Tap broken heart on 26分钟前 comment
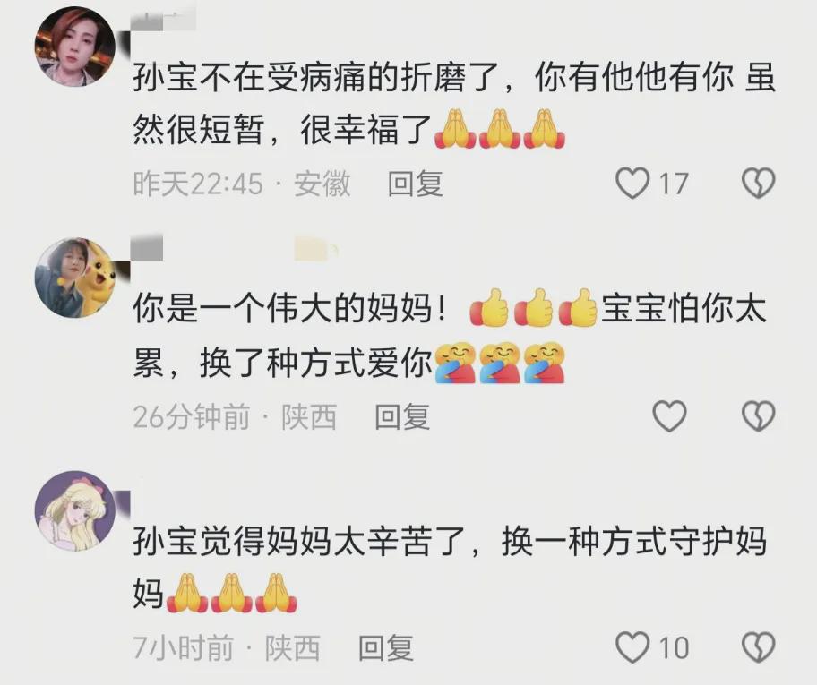Image resolution: width=817 pixels, height=685 pixels. [x=758, y=415]
